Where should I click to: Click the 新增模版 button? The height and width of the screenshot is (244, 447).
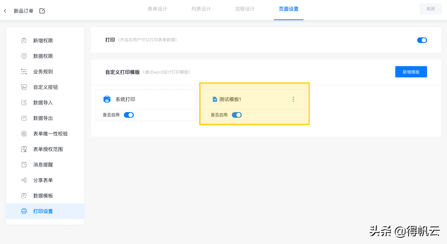411,72
